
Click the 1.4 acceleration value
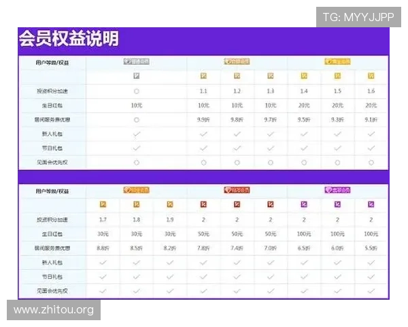tap(304, 91)
